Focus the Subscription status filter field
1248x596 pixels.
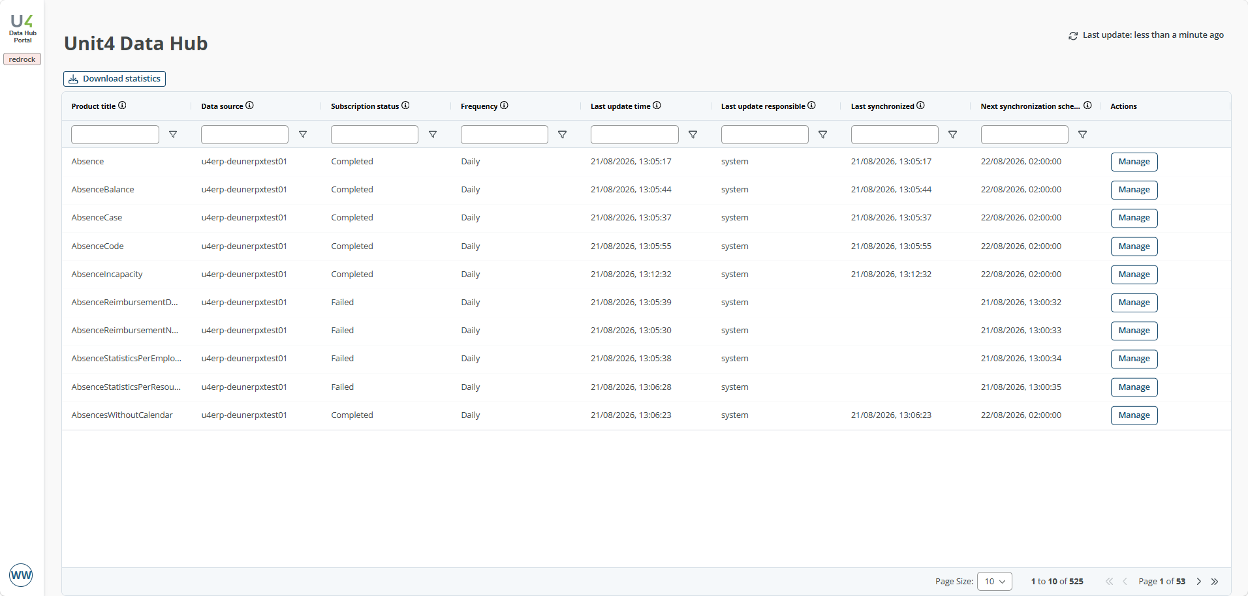[375, 134]
